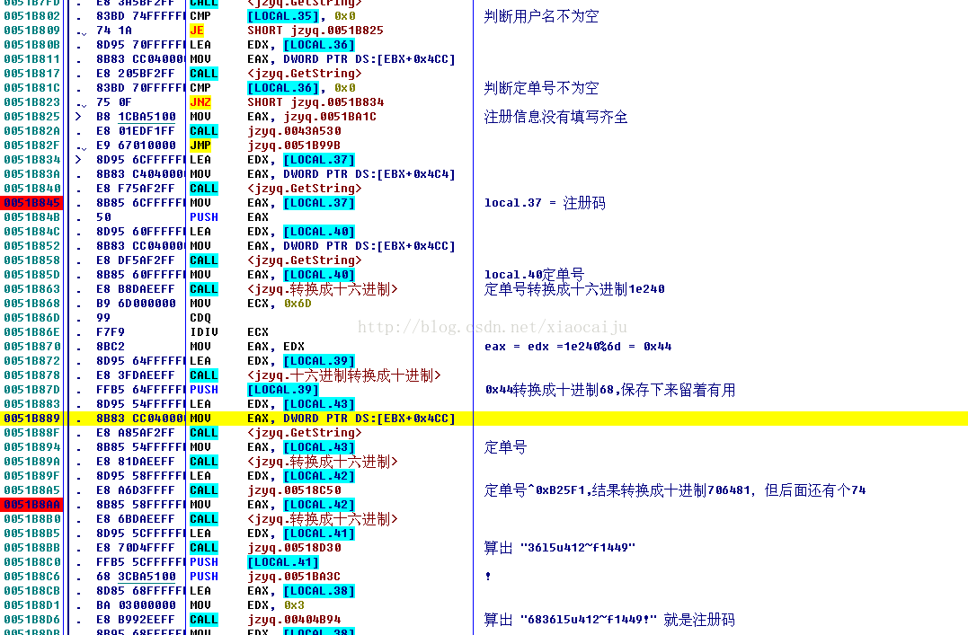Click call target 十六进制转换成十进制
The height and width of the screenshot is (635, 968).
(x=344, y=375)
